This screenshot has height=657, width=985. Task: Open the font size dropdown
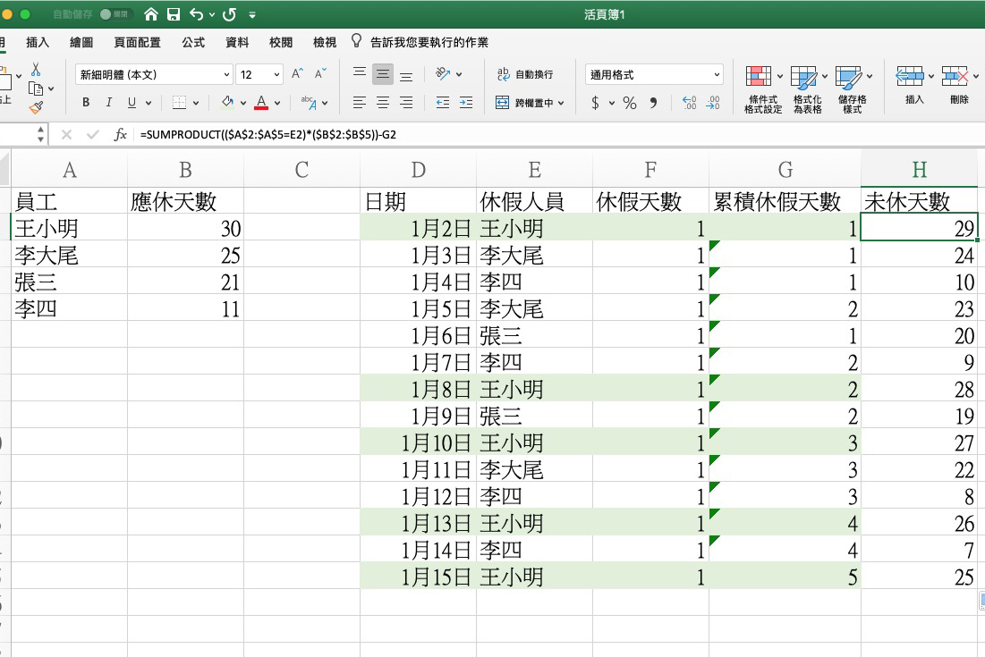tap(277, 75)
